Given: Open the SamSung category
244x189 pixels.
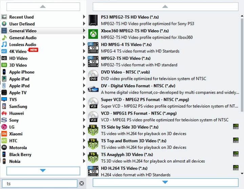Looking at the screenshot, I should pyautogui.click(x=43, y=106).
